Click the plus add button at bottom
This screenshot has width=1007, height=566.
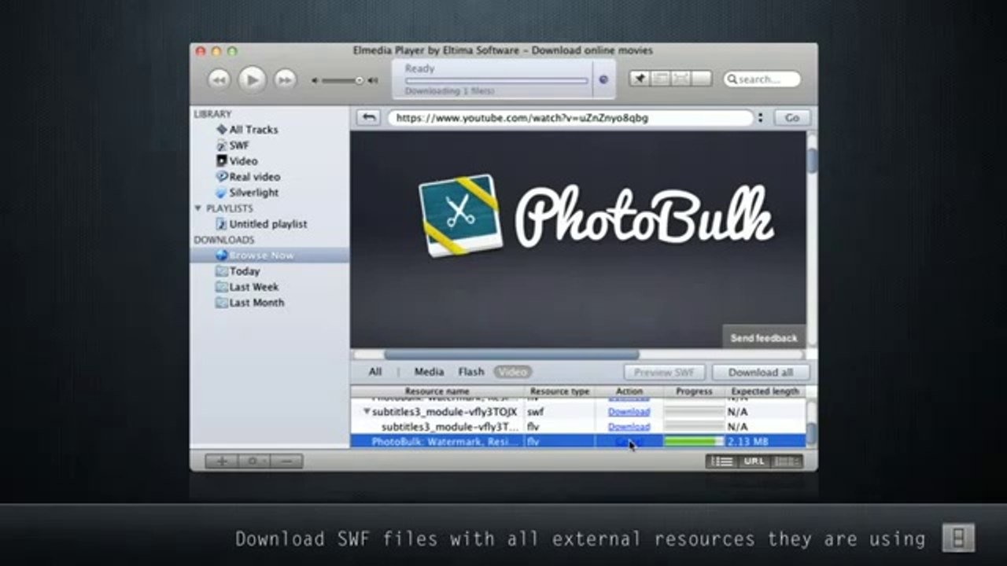(220, 461)
